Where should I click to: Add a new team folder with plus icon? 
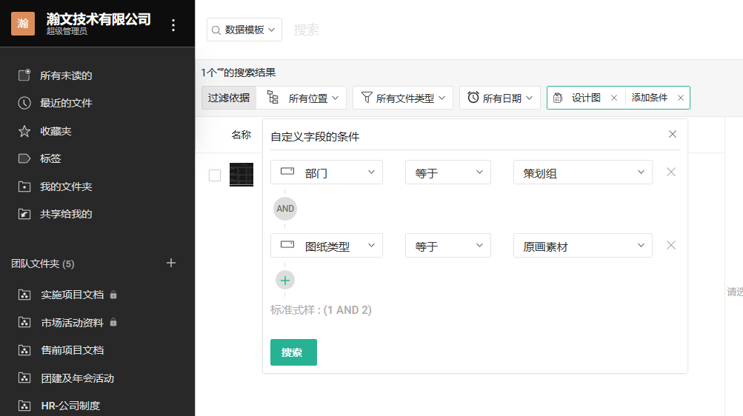click(x=171, y=263)
